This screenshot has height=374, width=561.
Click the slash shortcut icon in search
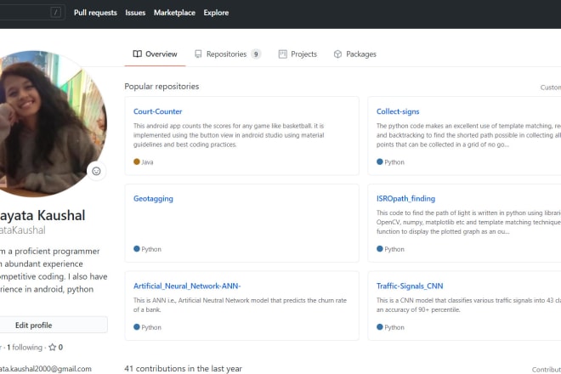pyautogui.click(x=55, y=13)
